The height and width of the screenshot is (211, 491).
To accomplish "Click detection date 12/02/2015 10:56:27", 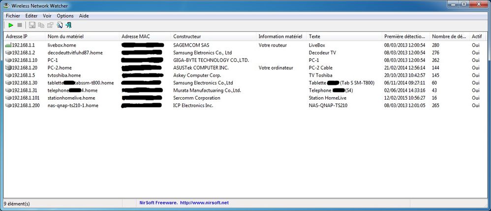I will coord(404,98).
